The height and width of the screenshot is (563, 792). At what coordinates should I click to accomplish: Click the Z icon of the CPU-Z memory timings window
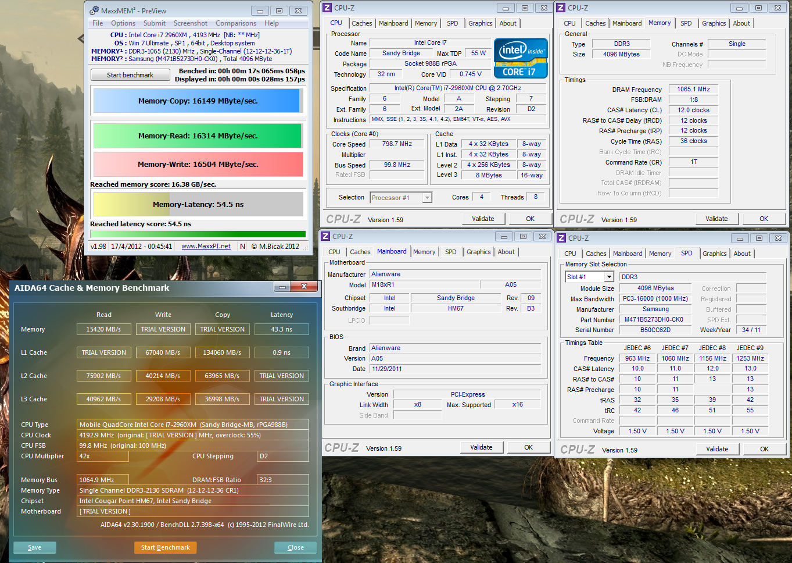click(x=561, y=8)
